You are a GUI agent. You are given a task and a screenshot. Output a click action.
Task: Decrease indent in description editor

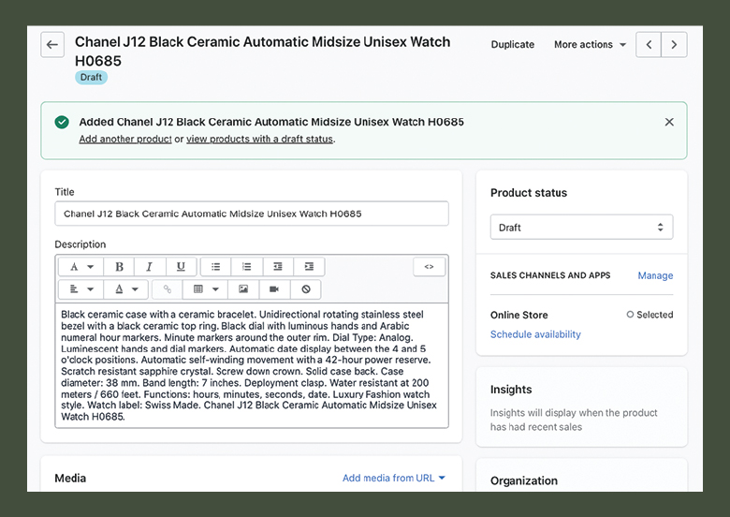278,267
